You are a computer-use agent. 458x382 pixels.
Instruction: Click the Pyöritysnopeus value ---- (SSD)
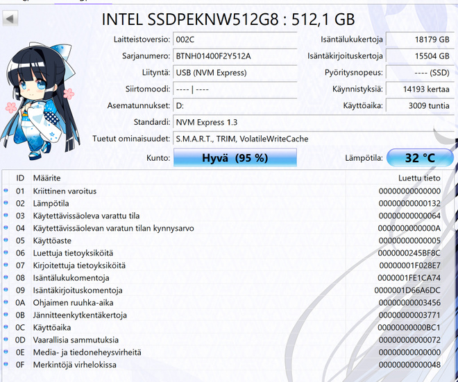coord(420,73)
